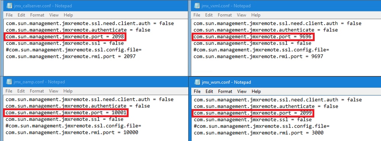Click the Notepad icon of jmx_oamp.conf window
Viewport: 381px width, 141px height.
click(9, 82)
